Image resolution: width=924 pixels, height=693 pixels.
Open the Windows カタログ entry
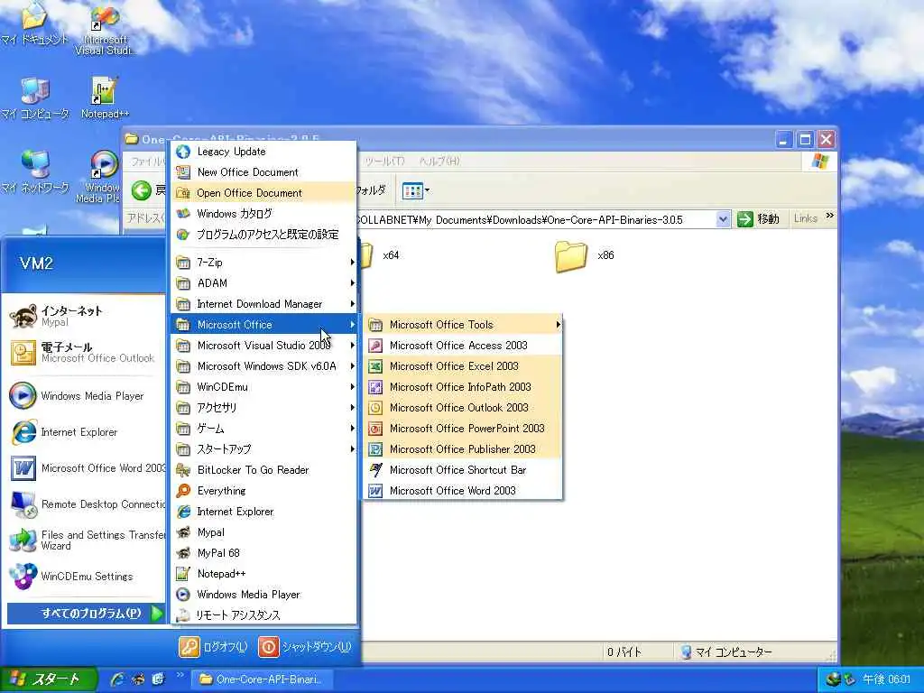[263, 213]
